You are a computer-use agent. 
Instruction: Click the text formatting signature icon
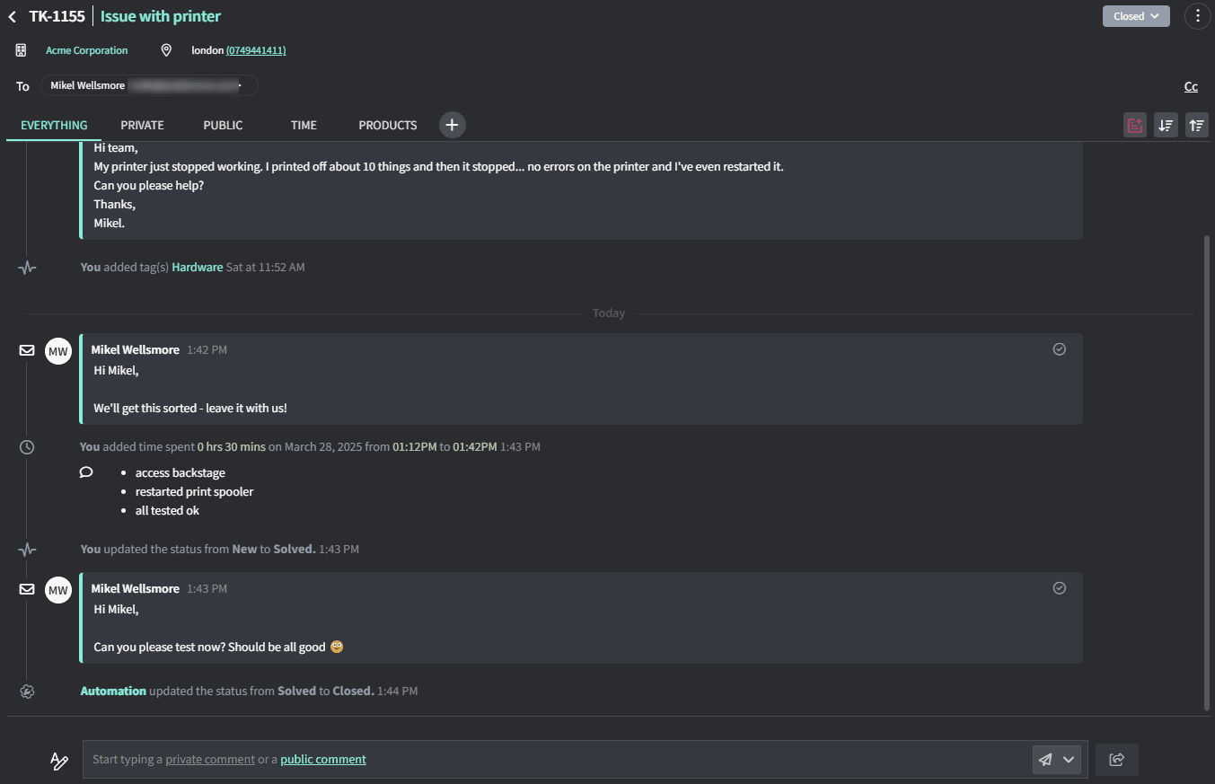(59, 760)
